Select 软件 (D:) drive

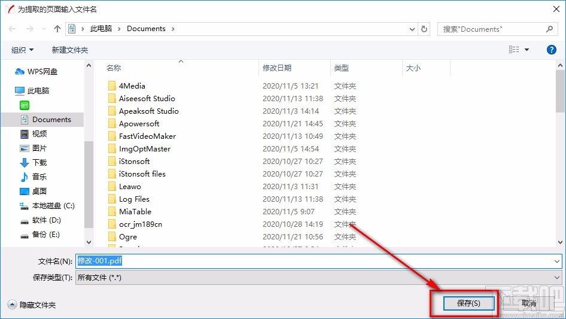[x=41, y=220]
